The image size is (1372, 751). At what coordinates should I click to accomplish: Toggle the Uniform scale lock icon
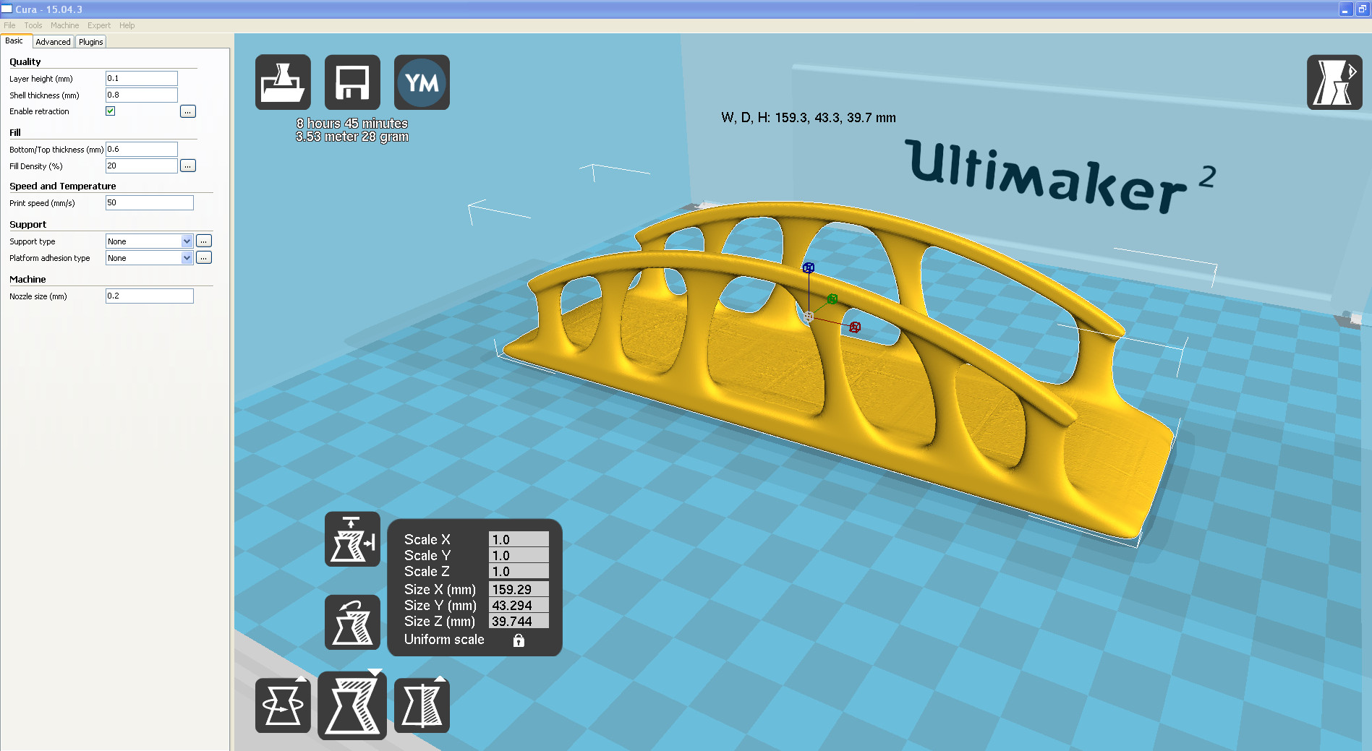tap(519, 640)
